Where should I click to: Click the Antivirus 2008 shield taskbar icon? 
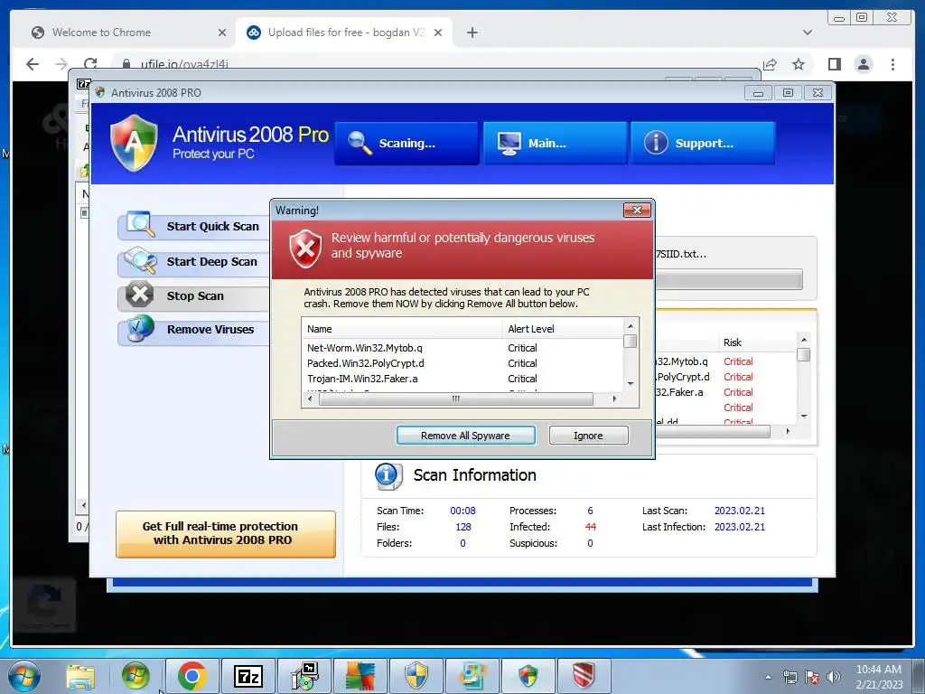528,676
